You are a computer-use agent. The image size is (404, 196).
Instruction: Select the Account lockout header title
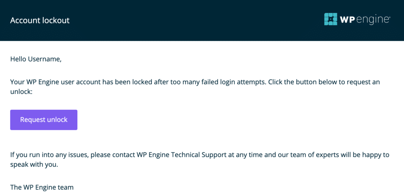click(x=40, y=21)
